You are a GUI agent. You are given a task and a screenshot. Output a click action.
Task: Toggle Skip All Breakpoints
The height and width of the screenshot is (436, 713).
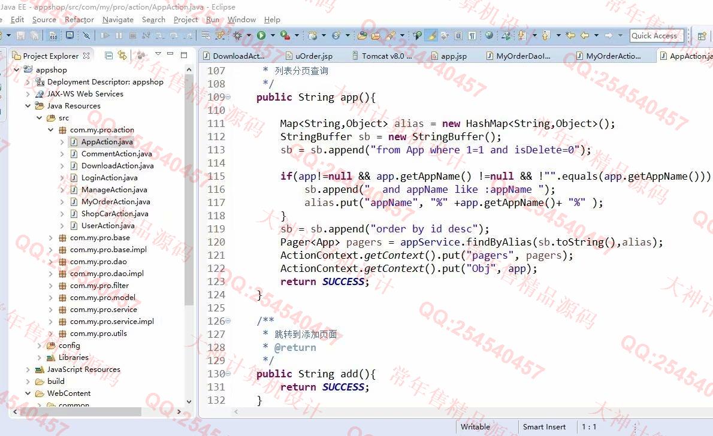(86, 35)
